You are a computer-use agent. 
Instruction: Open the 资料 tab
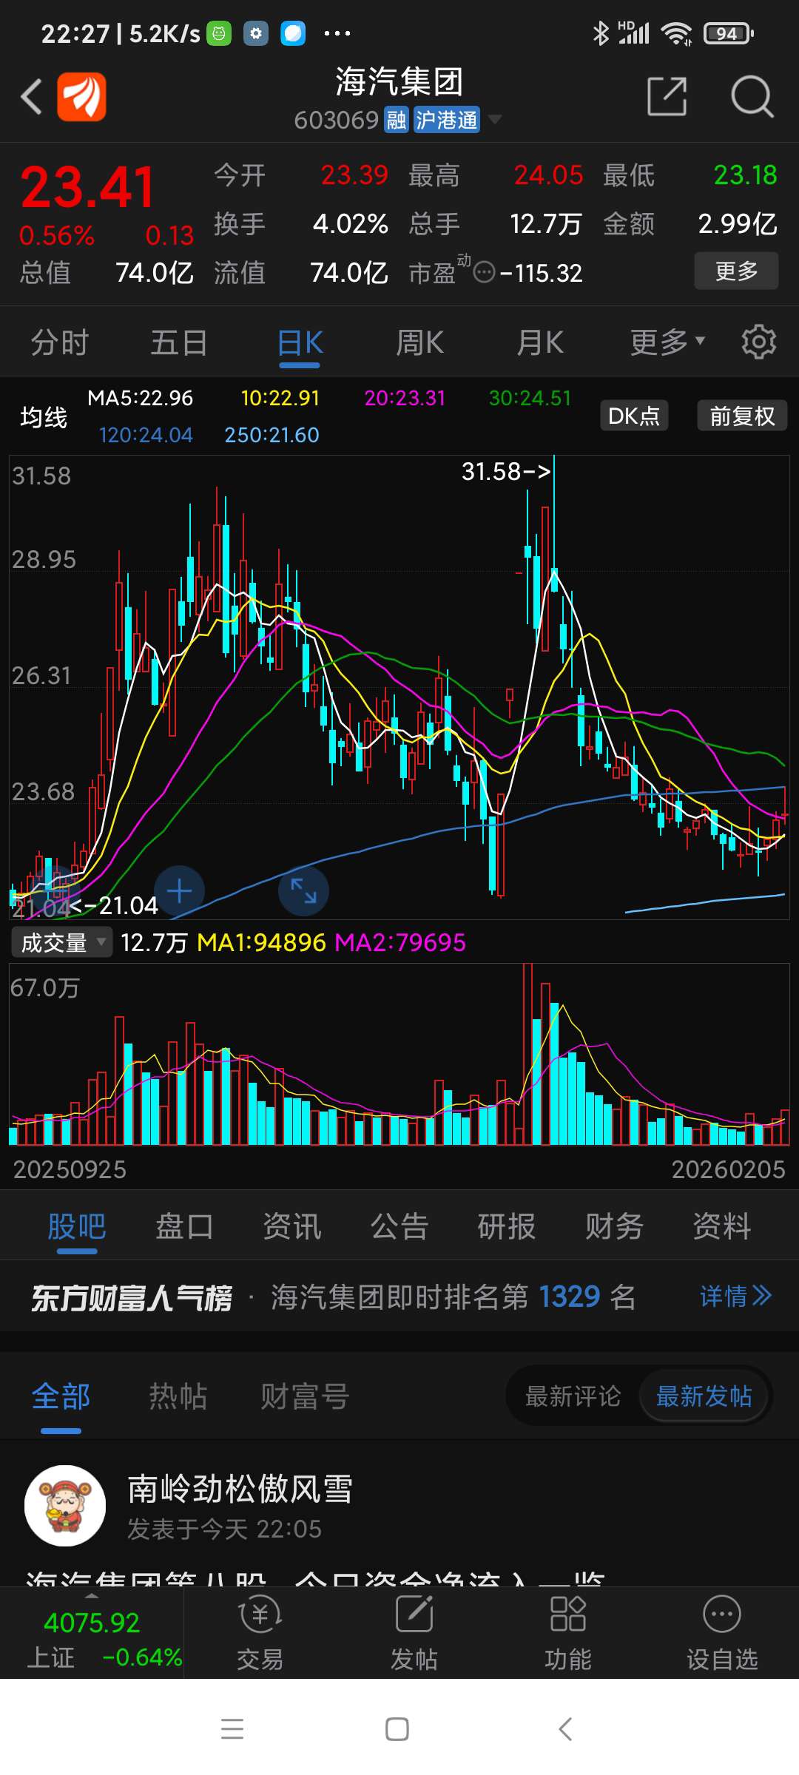coord(722,1226)
